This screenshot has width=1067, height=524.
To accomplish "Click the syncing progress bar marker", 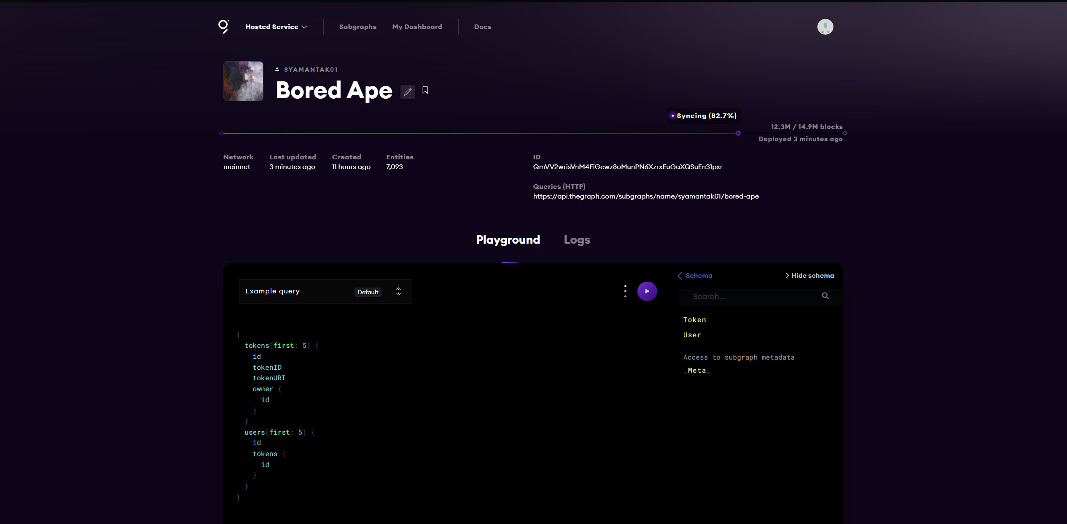I will (738, 133).
